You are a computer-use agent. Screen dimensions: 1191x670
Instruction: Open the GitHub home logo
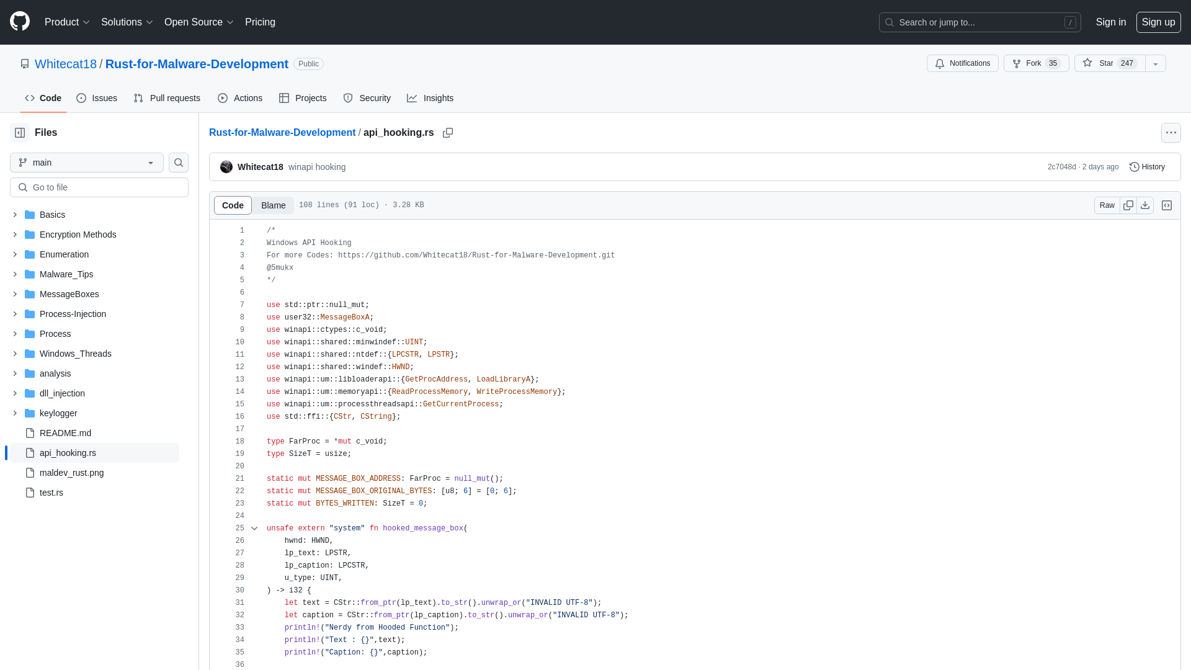point(20,22)
